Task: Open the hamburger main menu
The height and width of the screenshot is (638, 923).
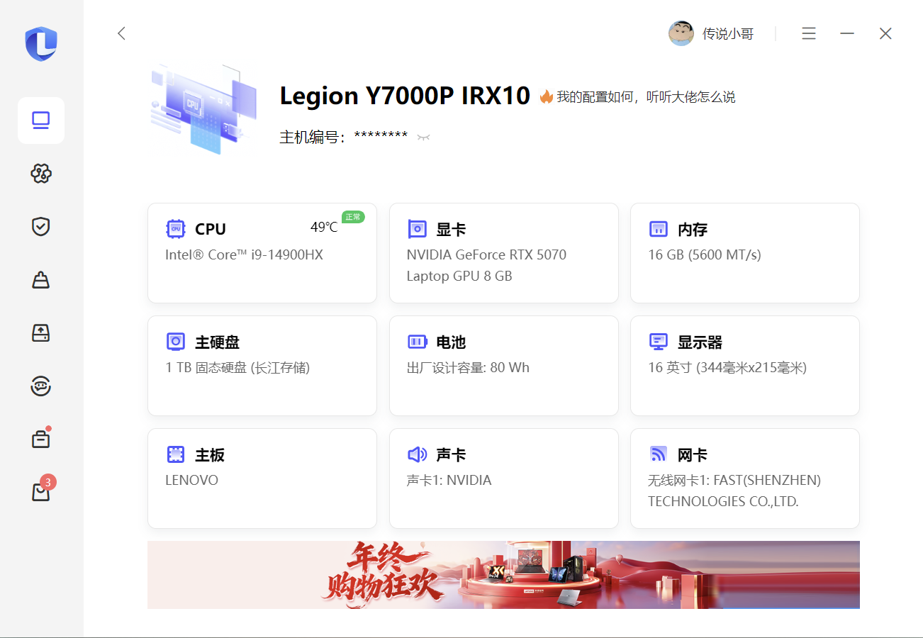Action: [x=809, y=33]
